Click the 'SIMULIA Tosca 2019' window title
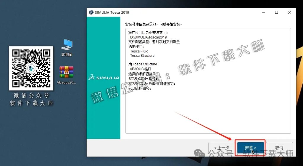This screenshot has width=303, height=166. pos(112,12)
